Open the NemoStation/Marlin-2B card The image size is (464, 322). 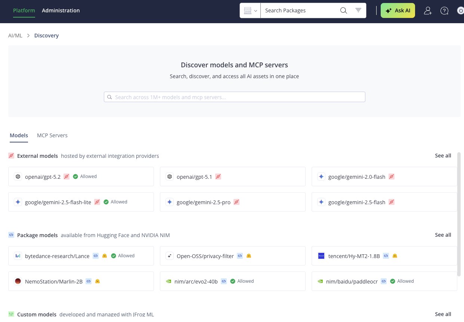[x=81, y=281]
